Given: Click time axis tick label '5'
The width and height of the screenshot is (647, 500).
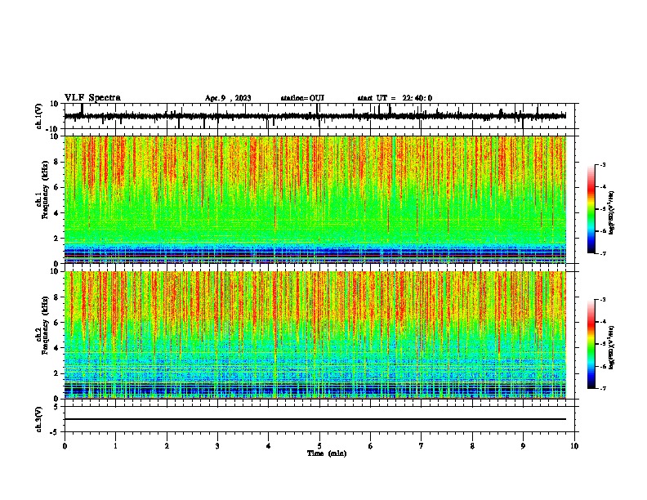Looking at the screenshot, I should (319, 446).
